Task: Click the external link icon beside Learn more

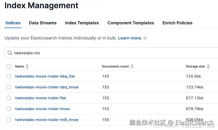Action: point(145,38)
